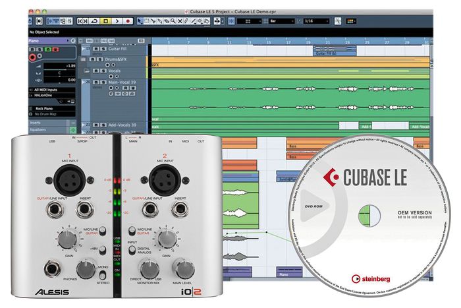Image resolution: width=461 pixels, height=308 pixels.
Task: Open the Grid type Bar dropdown
Action: click(282, 21)
